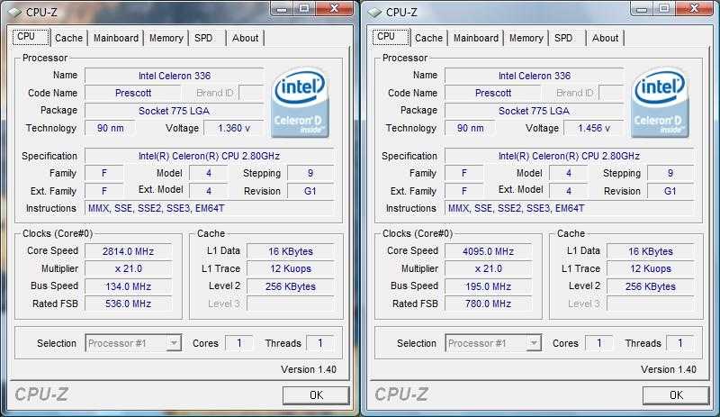Click Prescott code name field in left window
720x417 pixels.
[x=133, y=93]
